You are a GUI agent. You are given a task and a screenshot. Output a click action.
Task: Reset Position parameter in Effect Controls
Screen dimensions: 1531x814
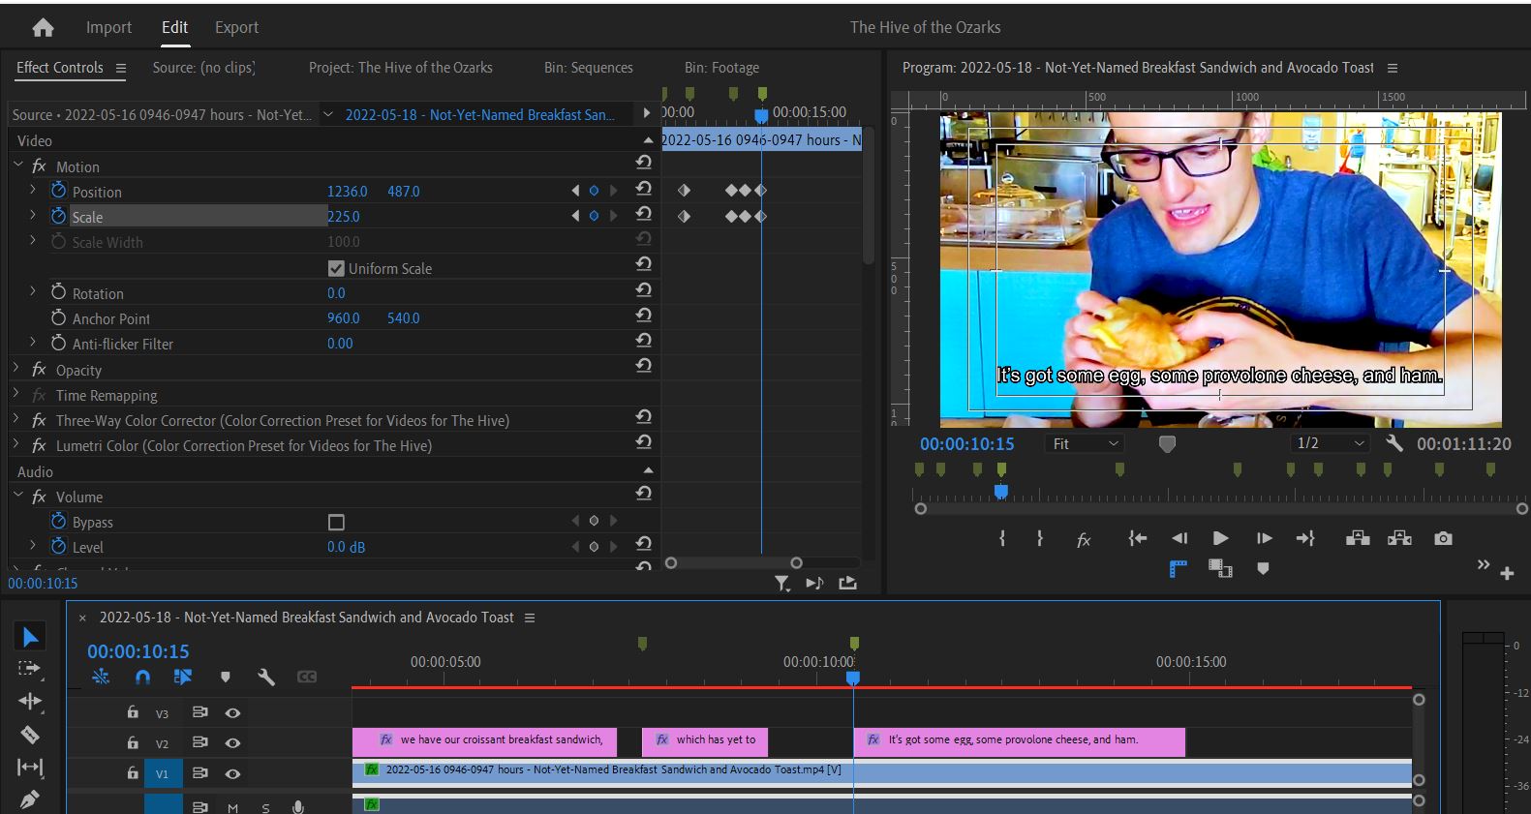(644, 189)
